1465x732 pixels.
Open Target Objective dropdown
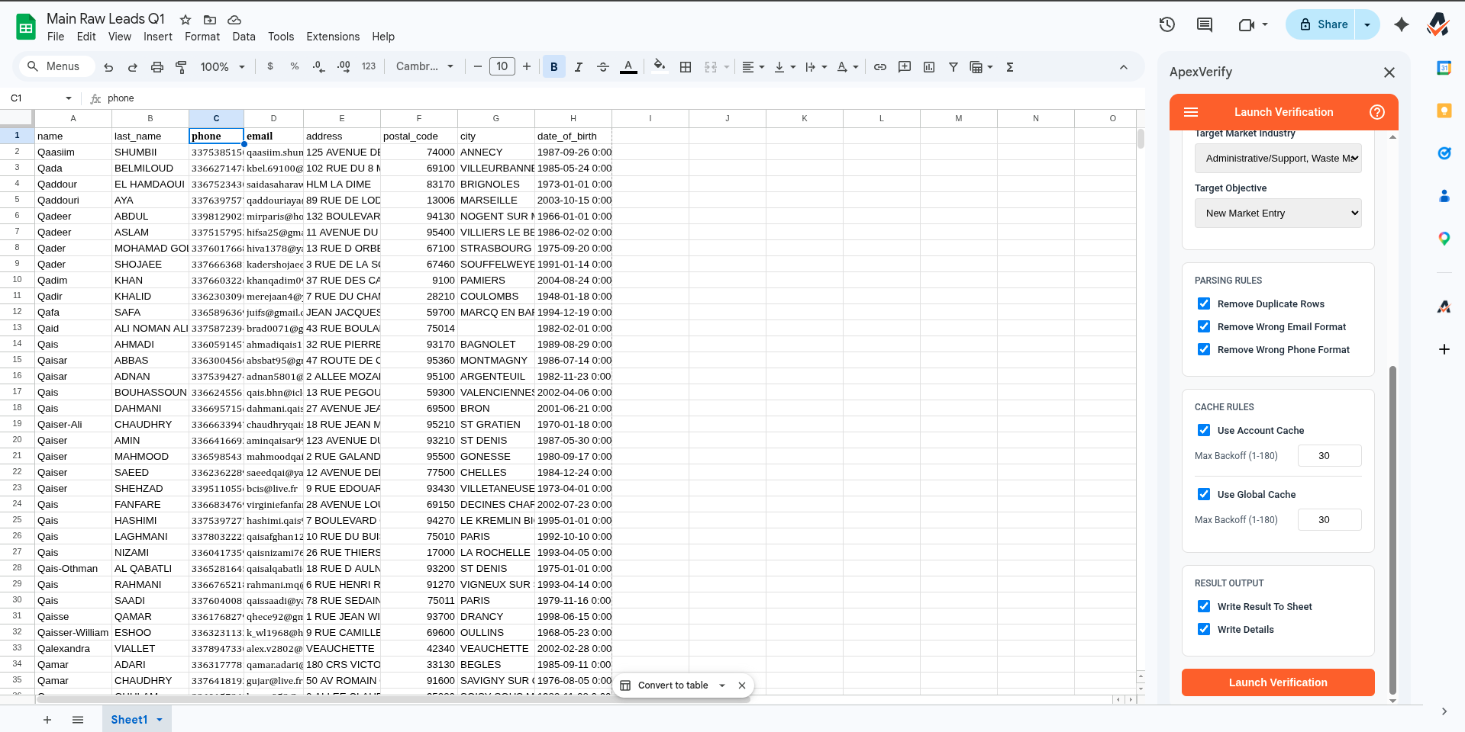coord(1277,213)
